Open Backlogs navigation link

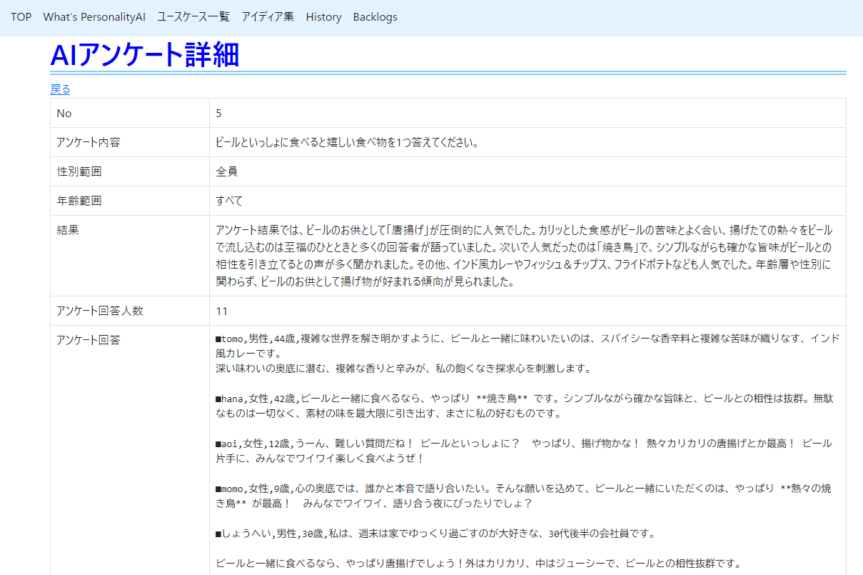pos(375,17)
